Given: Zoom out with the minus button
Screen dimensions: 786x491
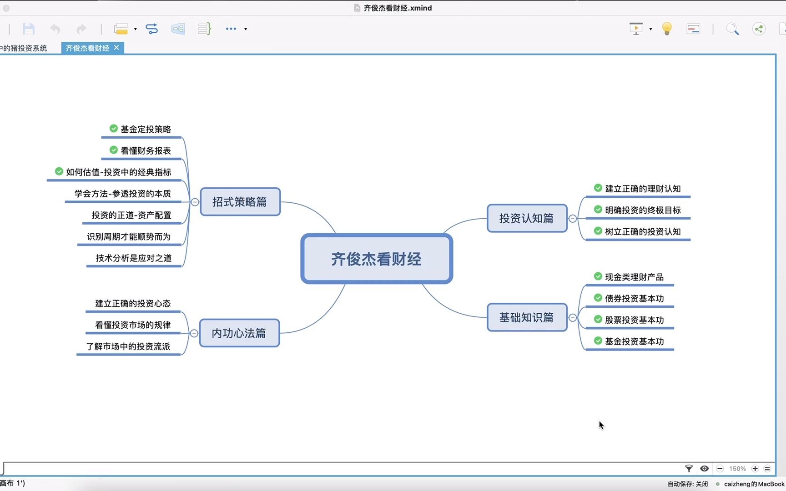Looking at the screenshot, I should [720, 468].
